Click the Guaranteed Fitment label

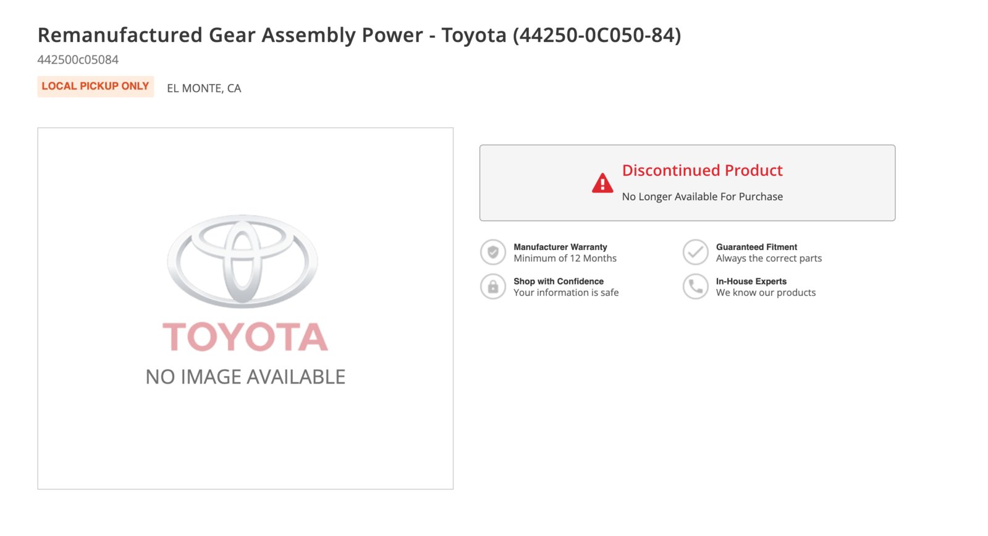[756, 247]
